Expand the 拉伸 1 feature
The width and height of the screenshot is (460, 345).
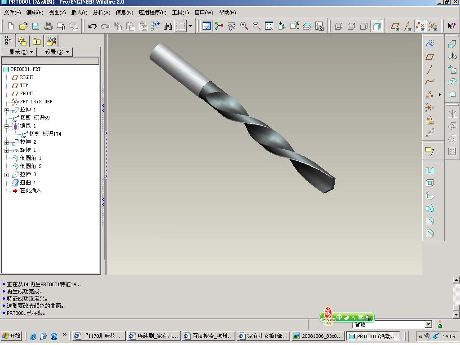pyautogui.click(x=6, y=111)
